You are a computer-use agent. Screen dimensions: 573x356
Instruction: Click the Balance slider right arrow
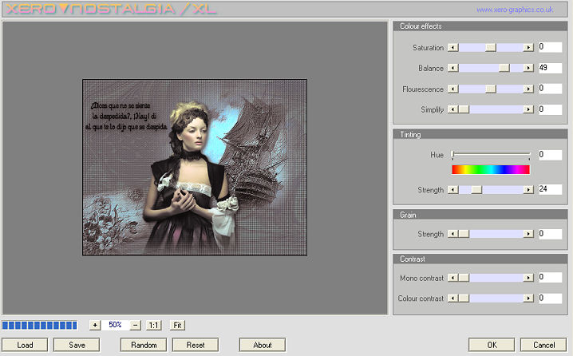[528, 68]
